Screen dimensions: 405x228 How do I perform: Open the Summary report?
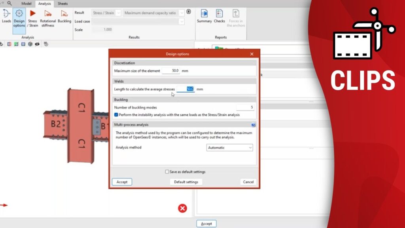(204, 16)
